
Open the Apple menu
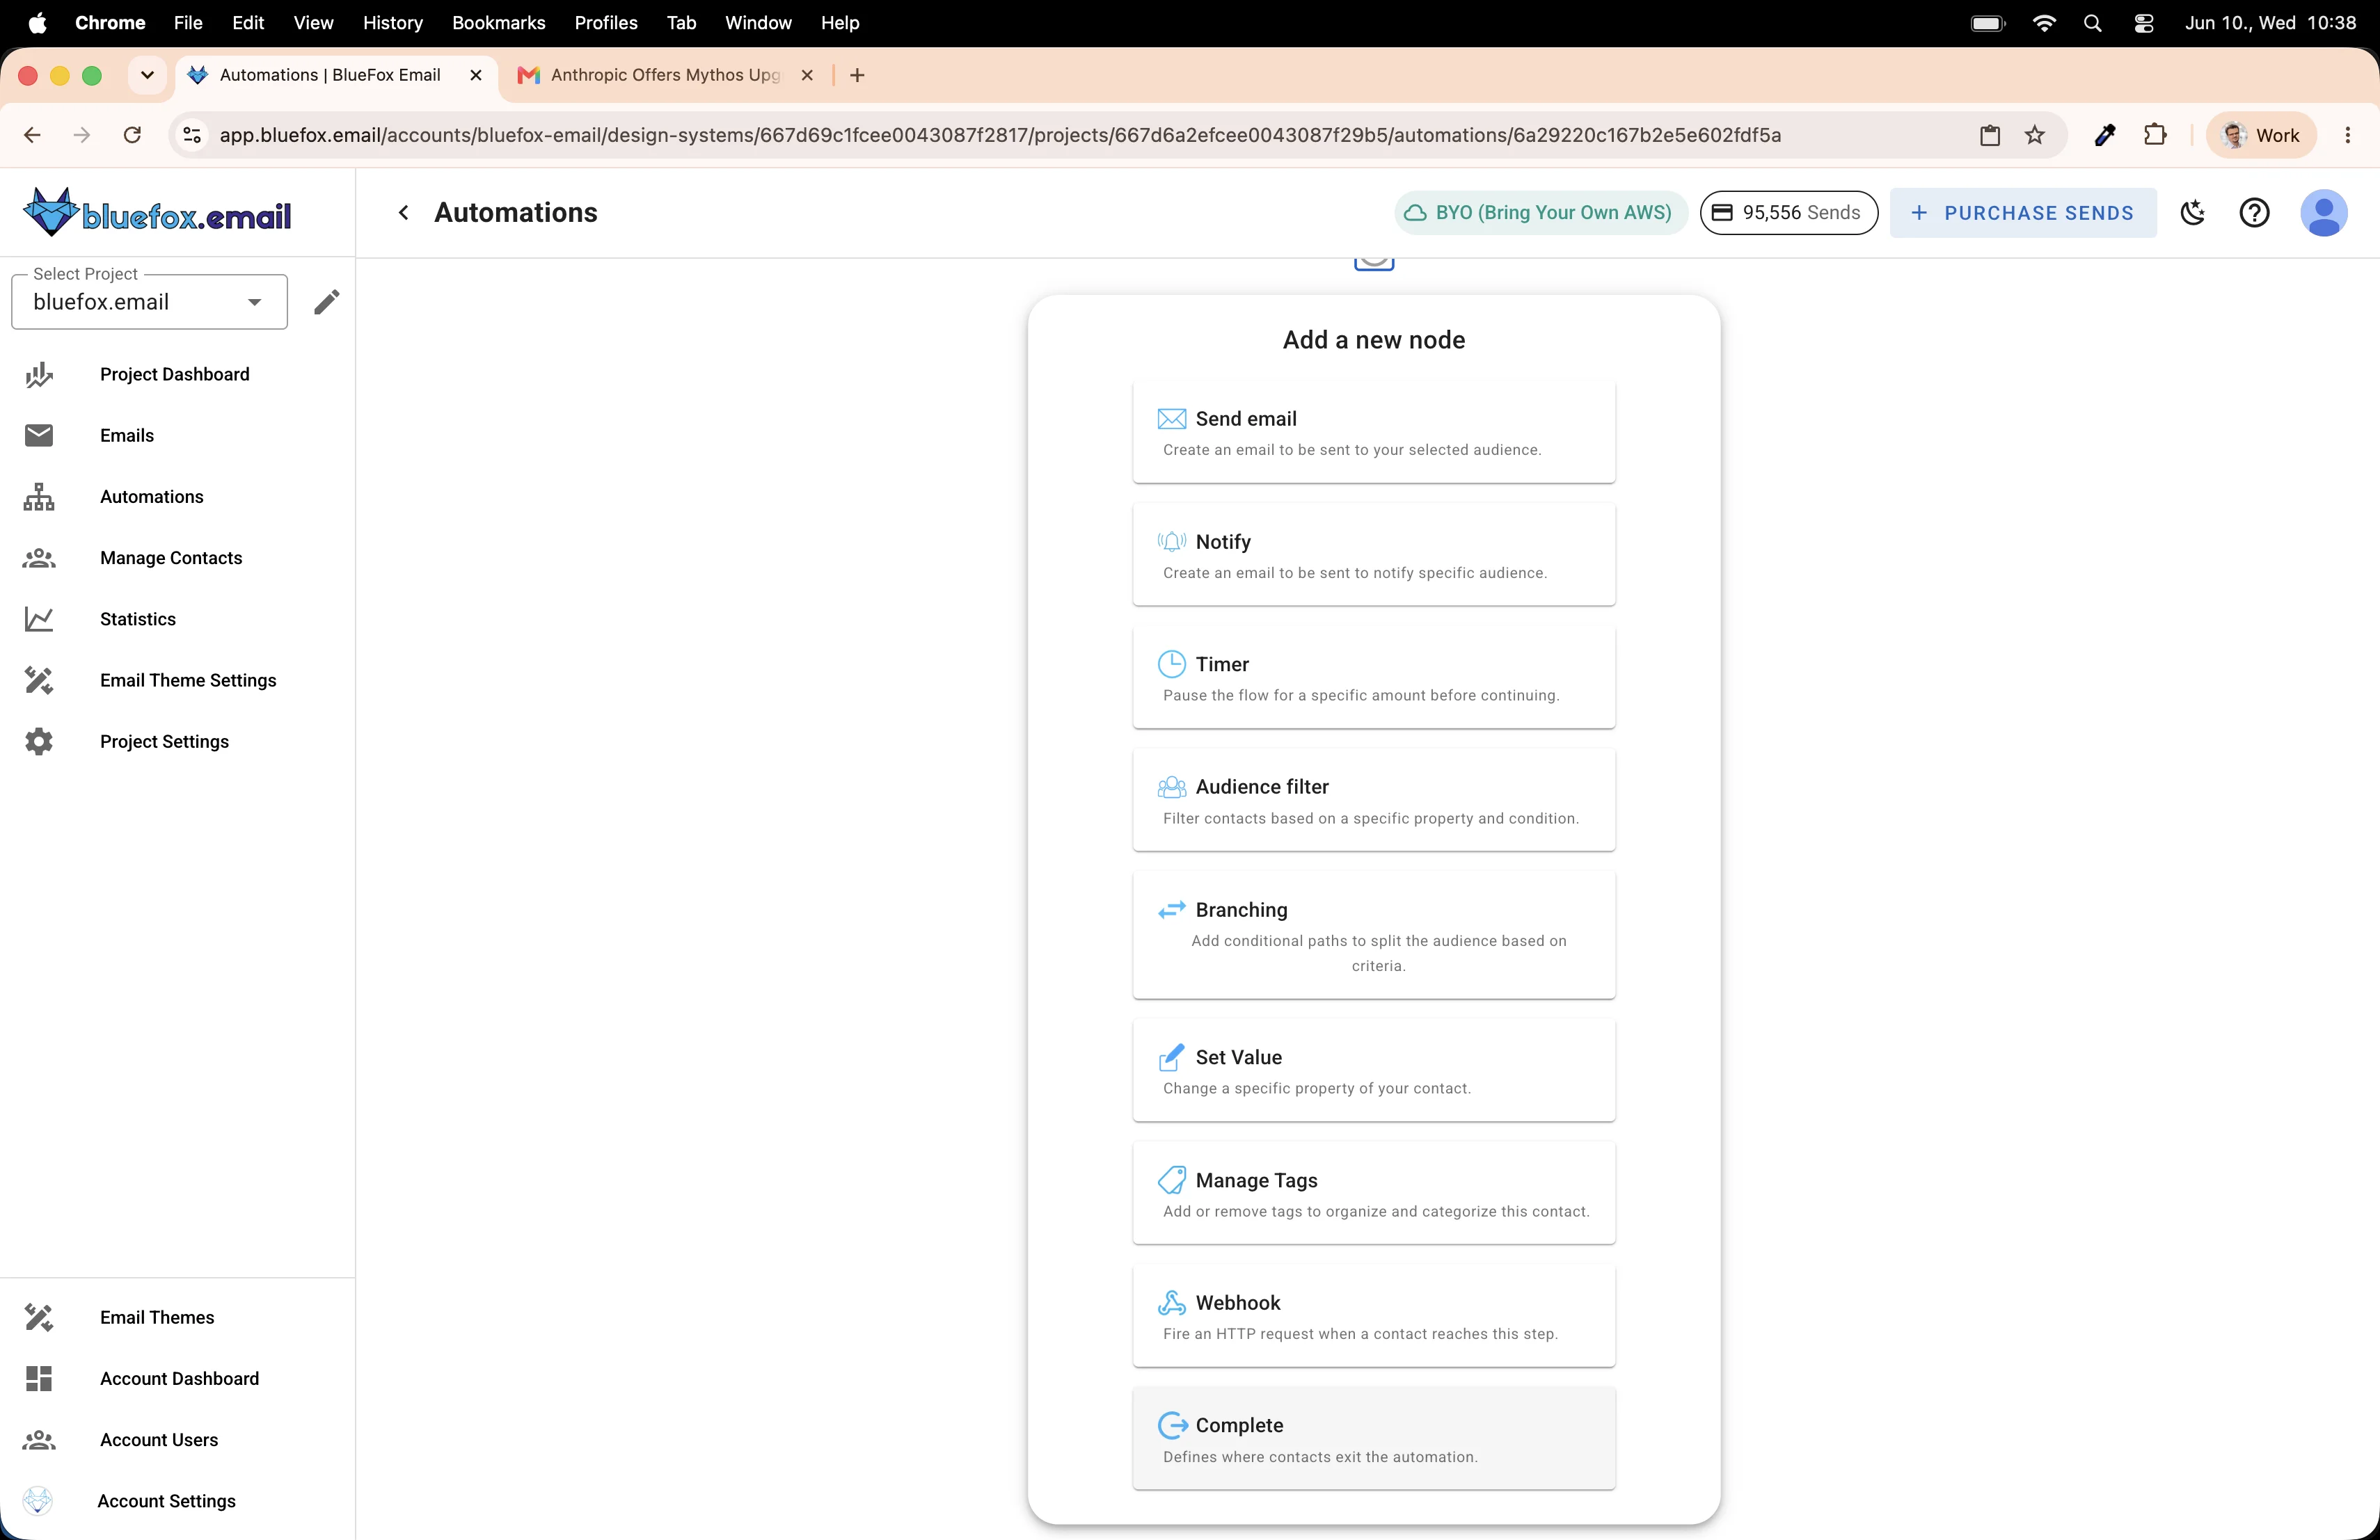click(37, 22)
